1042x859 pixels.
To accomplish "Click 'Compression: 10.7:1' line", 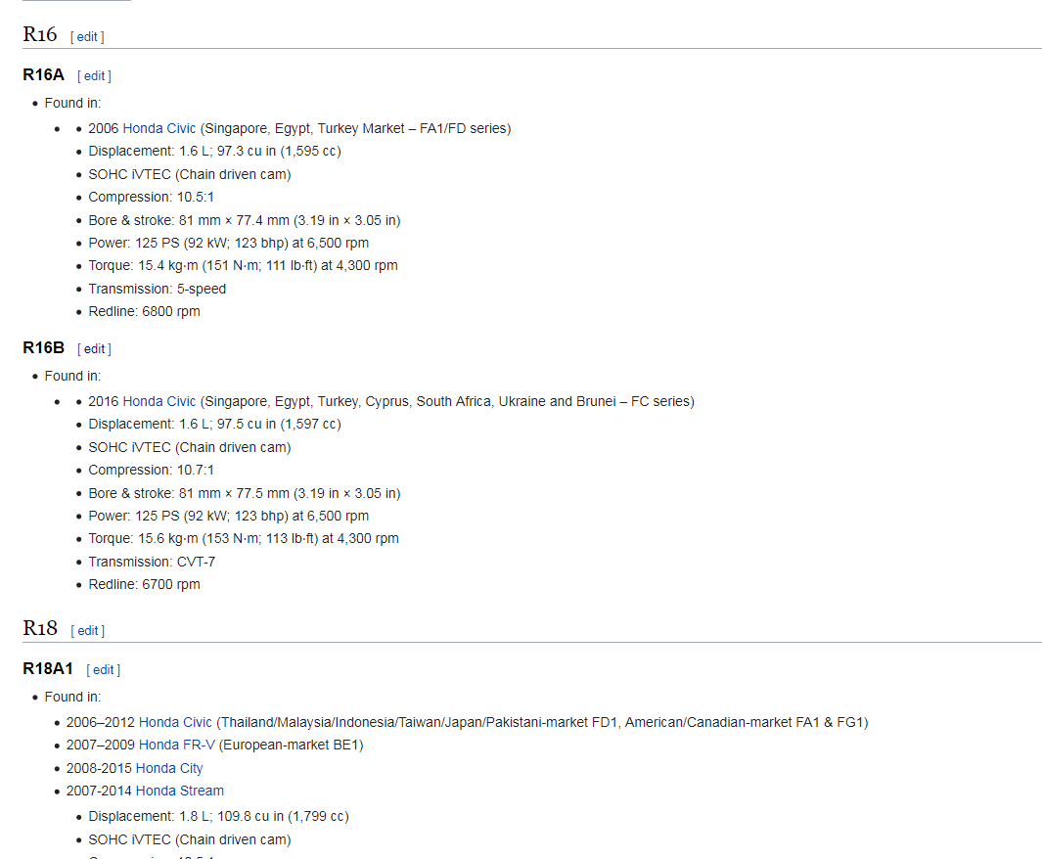I will tap(151, 470).
